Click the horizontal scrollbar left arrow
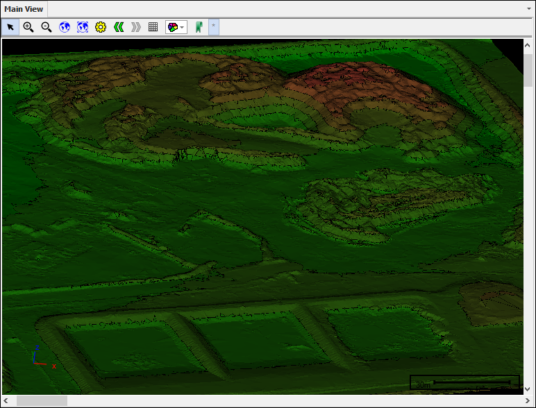This screenshot has width=536, height=408. click(8, 400)
